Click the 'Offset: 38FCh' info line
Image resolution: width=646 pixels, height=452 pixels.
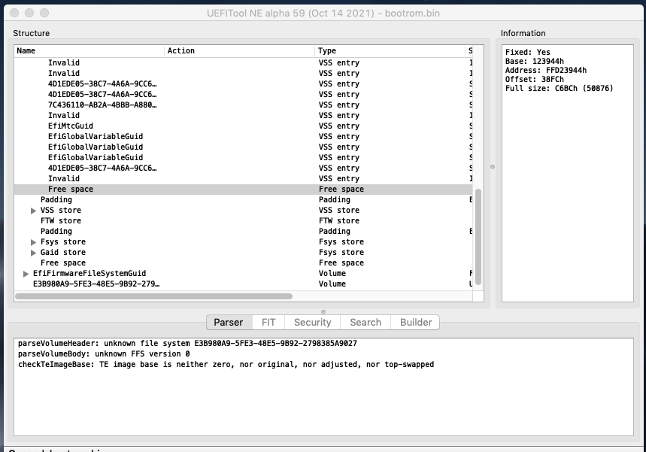click(x=535, y=79)
